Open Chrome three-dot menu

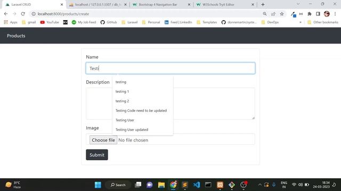pyautogui.click(x=335, y=14)
